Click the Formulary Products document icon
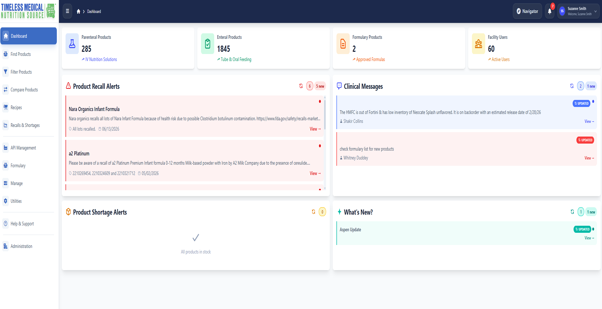 pyautogui.click(x=343, y=44)
